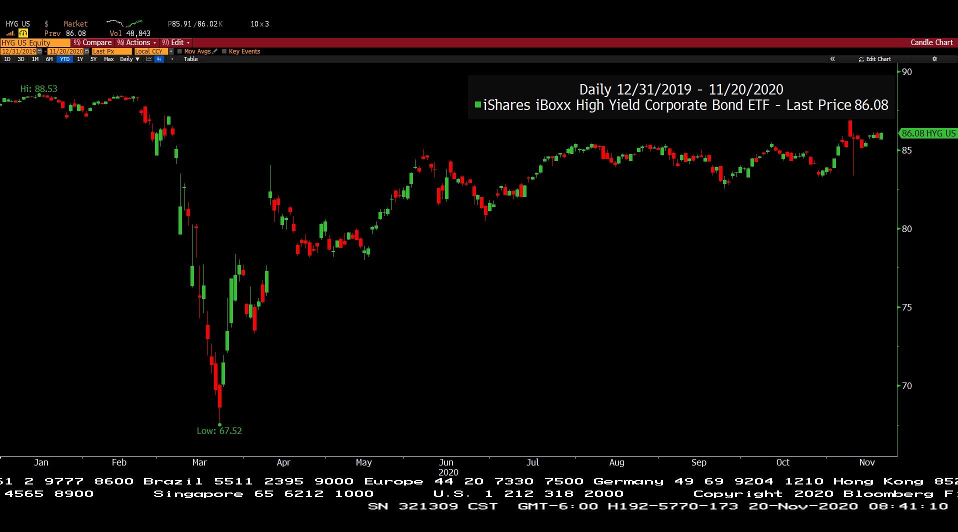Click the orange signal bars icon
Image resolution: width=958 pixels, height=532 pixels.
pyautogui.click(x=10, y=33)
